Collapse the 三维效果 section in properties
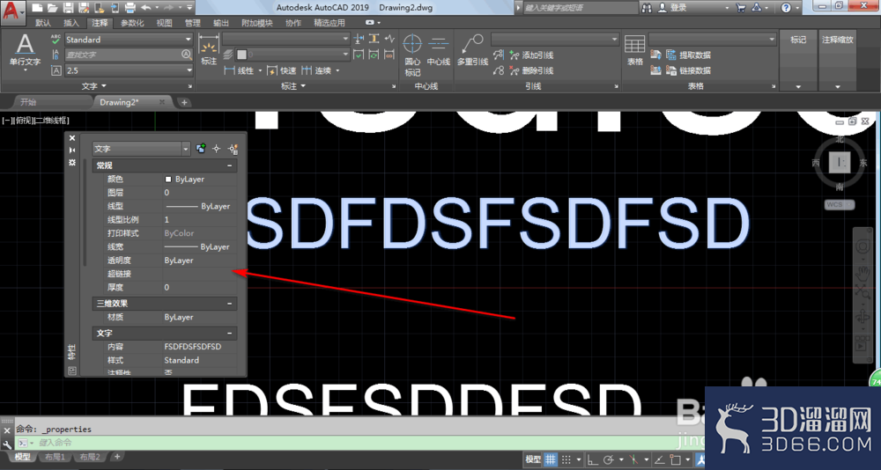Image resolution: width=881 pixels, height=470 pixels. [x=229, y=304]
